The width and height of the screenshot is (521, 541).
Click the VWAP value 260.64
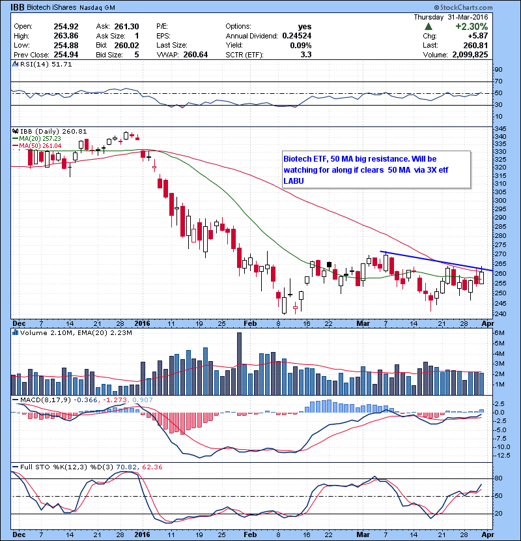pos(195,55)
